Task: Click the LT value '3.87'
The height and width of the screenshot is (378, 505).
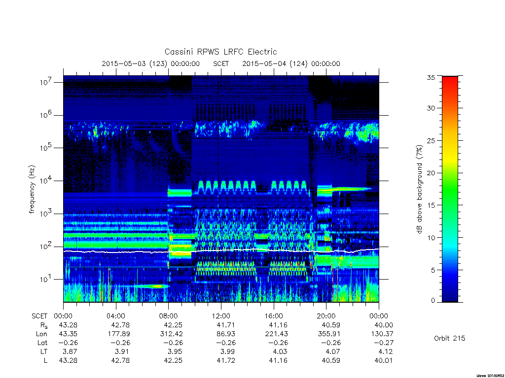Action: pyautogui.click(x=70, y=351)
